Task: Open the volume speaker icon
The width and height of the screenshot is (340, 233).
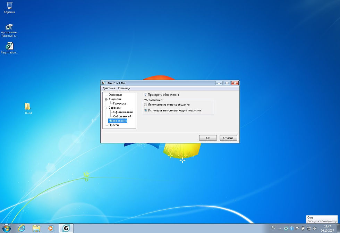Action: [x=315, y=228]
